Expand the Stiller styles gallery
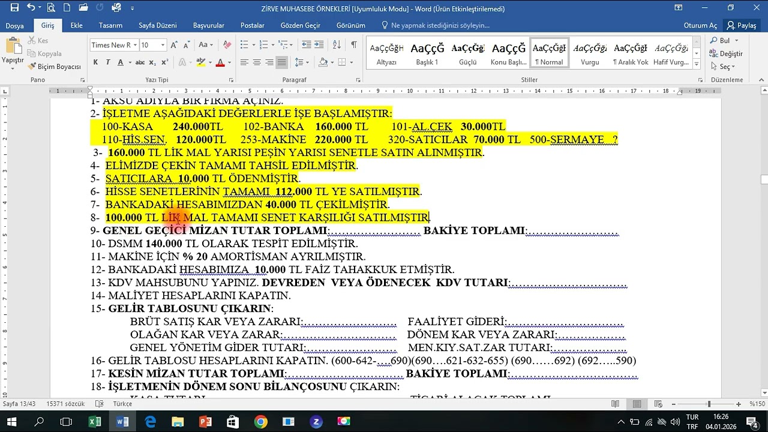 697,65
